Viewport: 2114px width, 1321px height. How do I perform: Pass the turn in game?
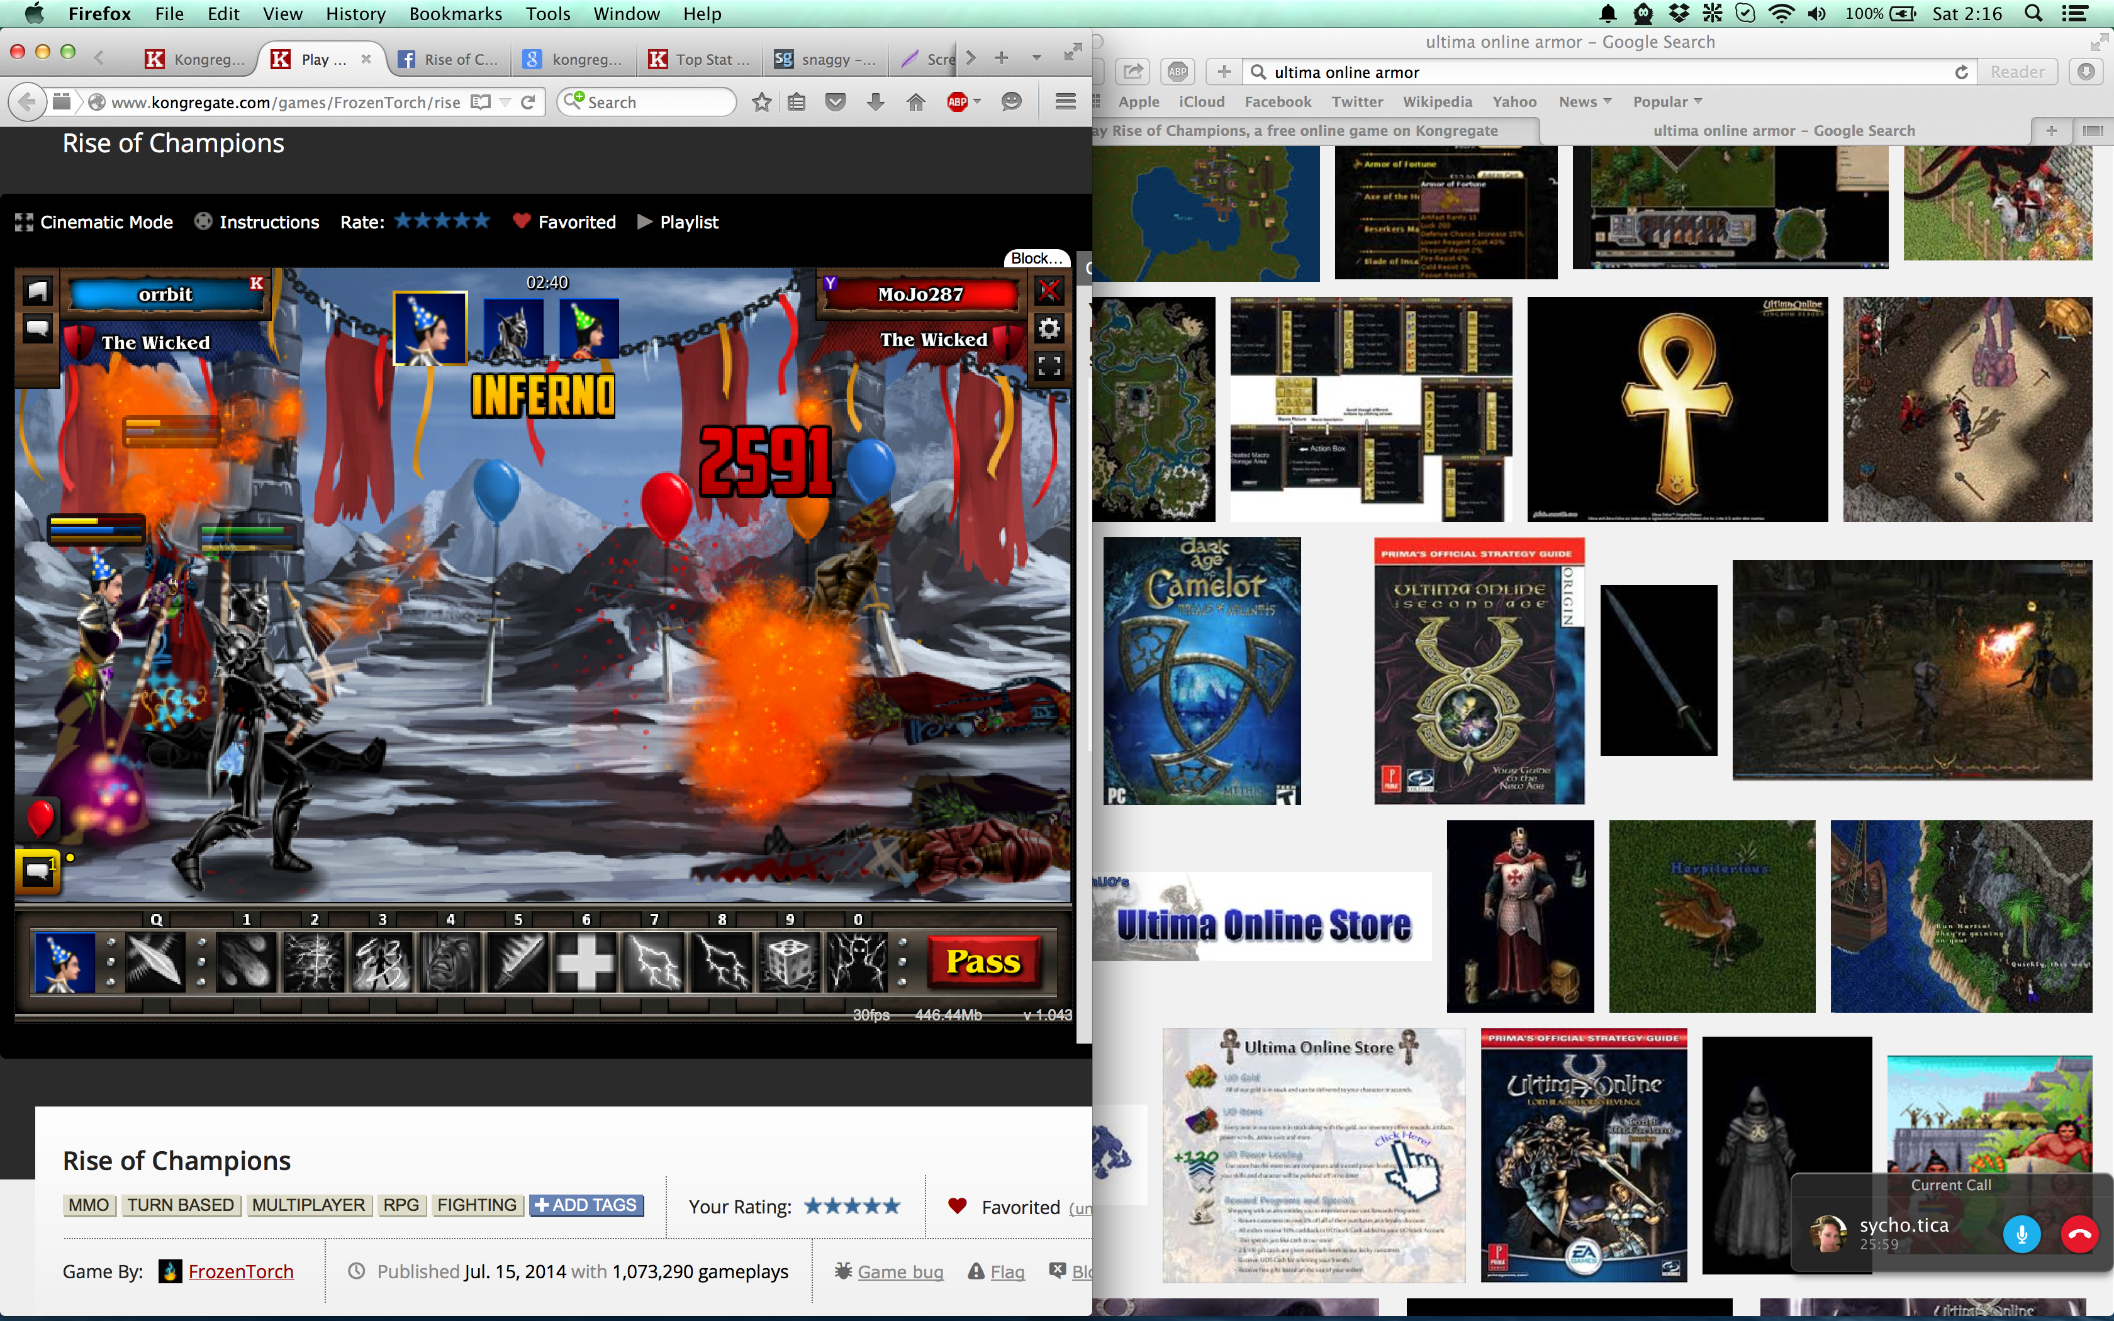(983, 962)
